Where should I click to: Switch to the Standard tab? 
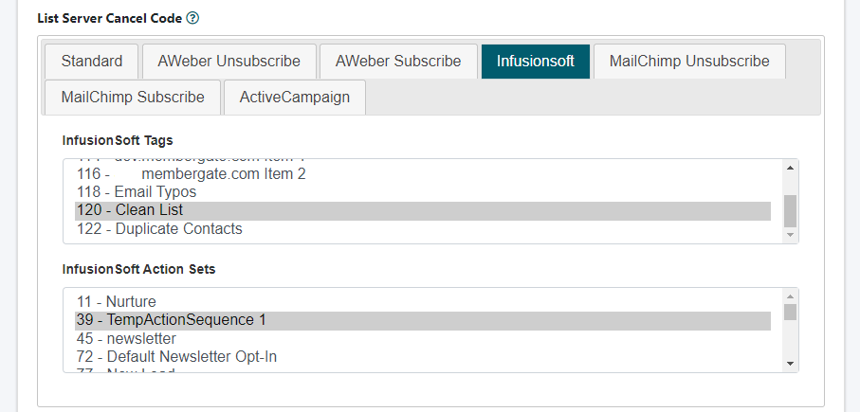pyautogui.click(x=92, y=62)
